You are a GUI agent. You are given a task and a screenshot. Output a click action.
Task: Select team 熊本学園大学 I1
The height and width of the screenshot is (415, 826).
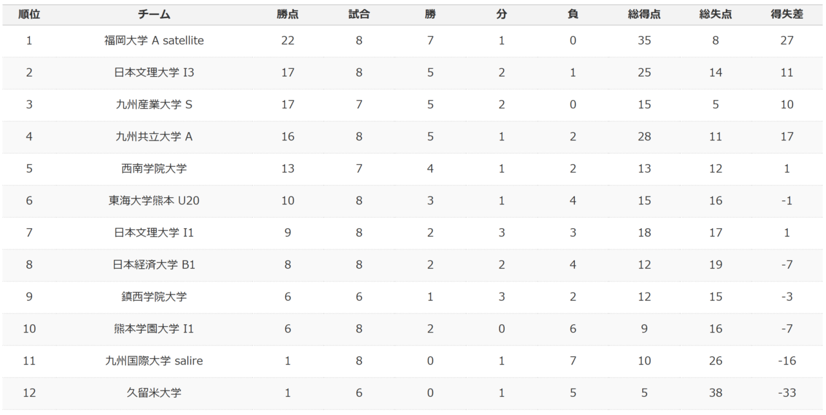click(154, 329)
